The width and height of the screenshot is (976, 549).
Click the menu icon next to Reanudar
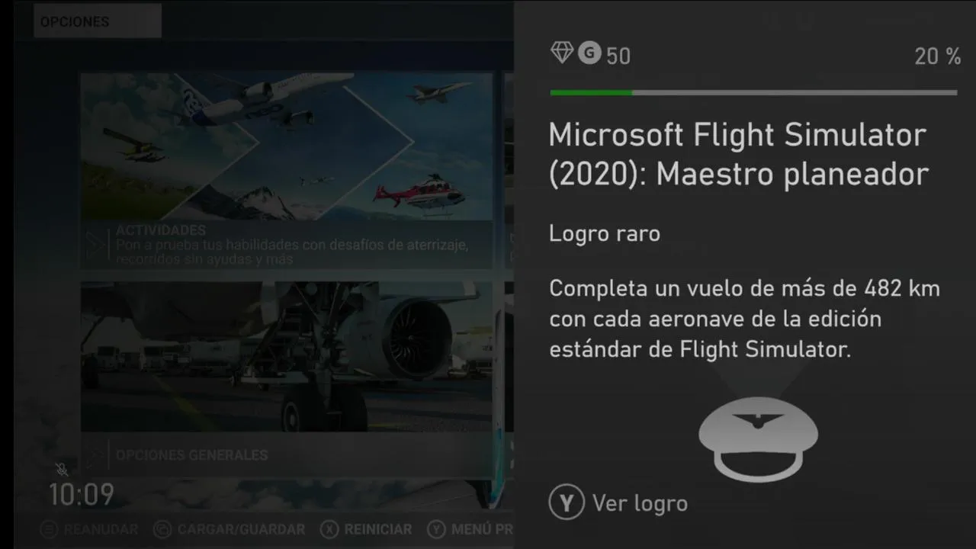tap(50, 529)
